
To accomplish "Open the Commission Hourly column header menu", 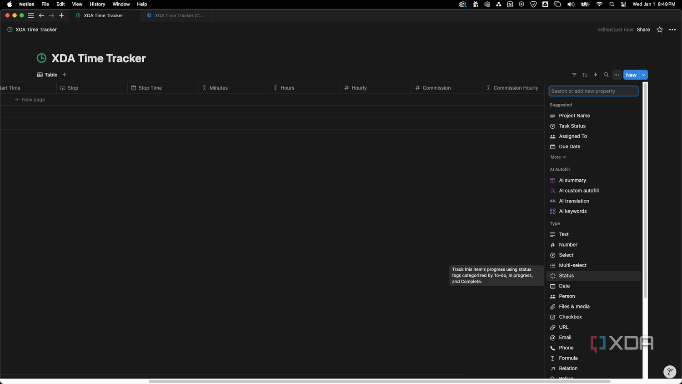I will [x=513, y=88].
